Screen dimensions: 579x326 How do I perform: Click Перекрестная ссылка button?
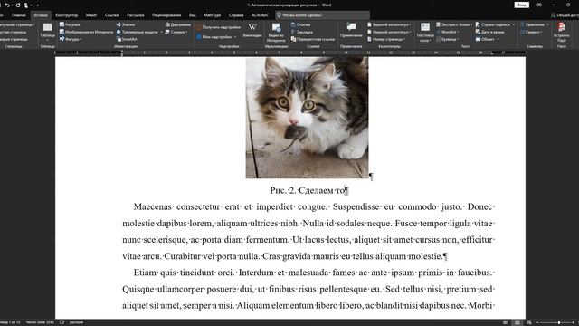313,39
